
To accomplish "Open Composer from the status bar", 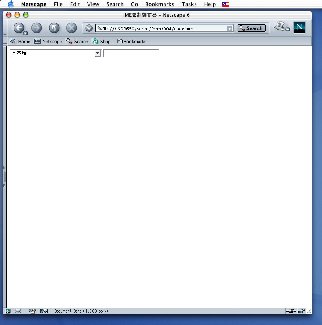I will (33, 311).
